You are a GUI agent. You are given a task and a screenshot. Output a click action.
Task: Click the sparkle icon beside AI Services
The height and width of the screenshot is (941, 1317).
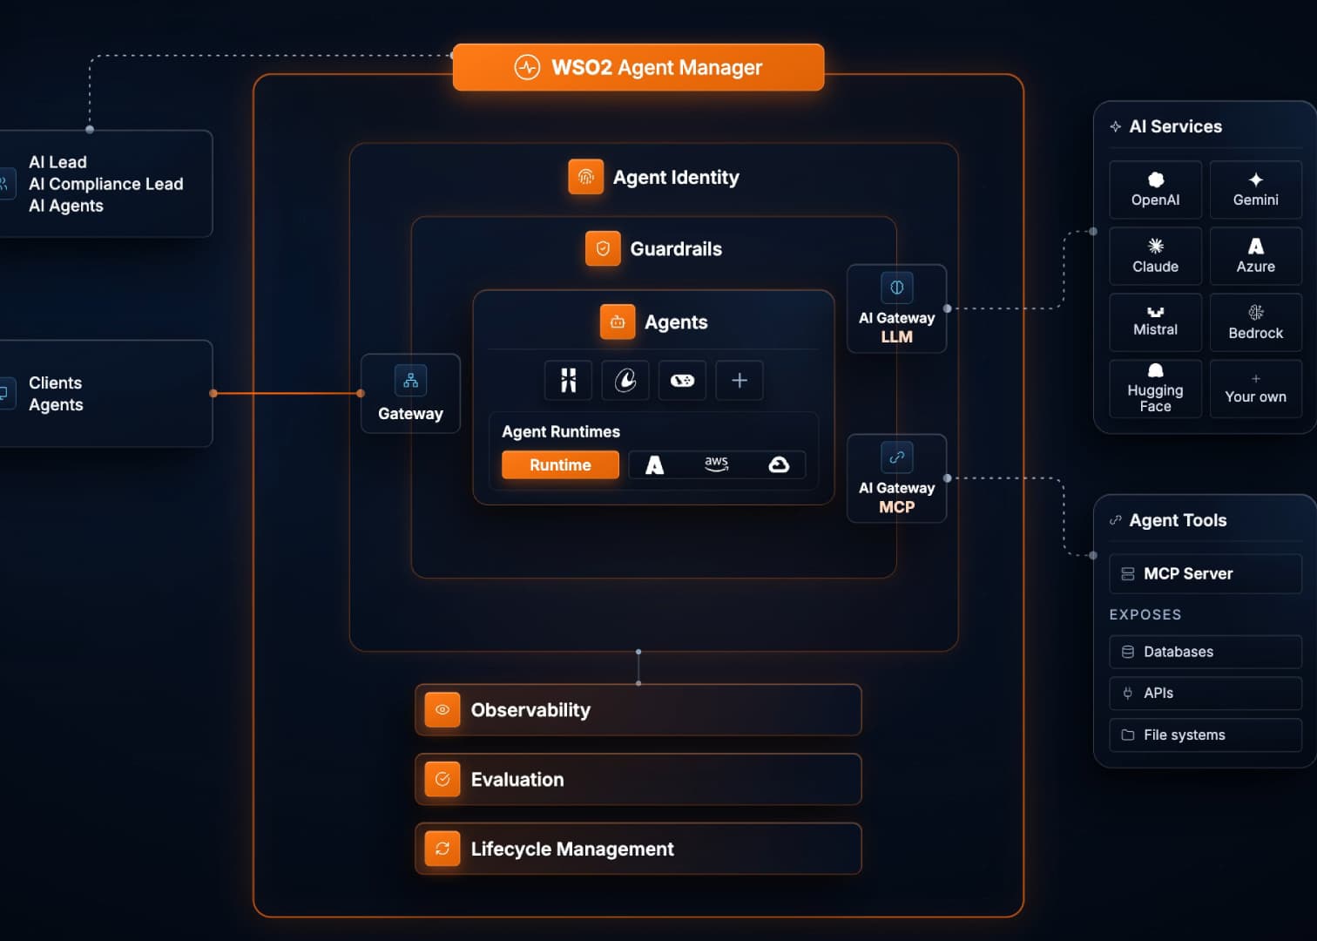[x=1115, y=127]
